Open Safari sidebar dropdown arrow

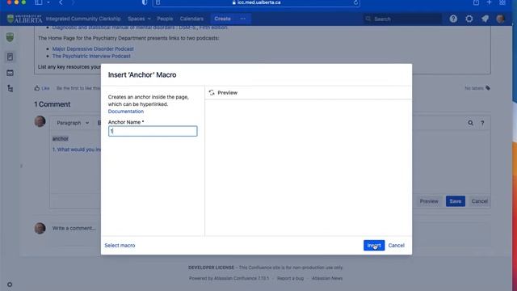(x=48, y=2)
